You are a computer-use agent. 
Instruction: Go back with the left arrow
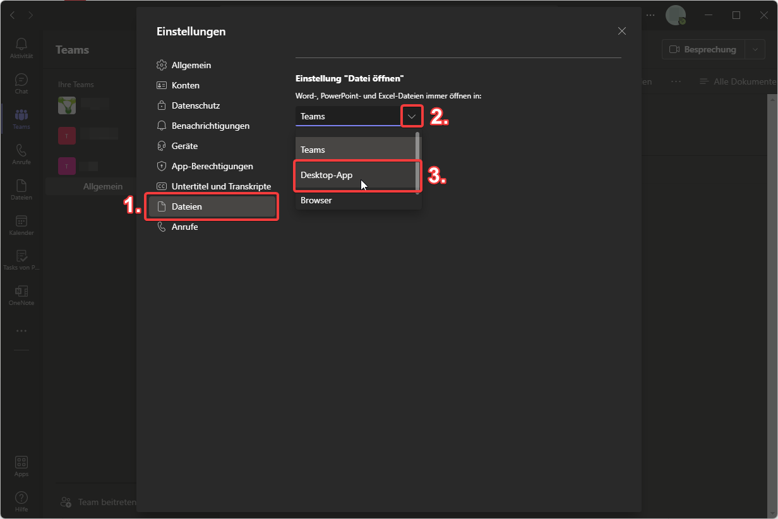click(12, 15)
